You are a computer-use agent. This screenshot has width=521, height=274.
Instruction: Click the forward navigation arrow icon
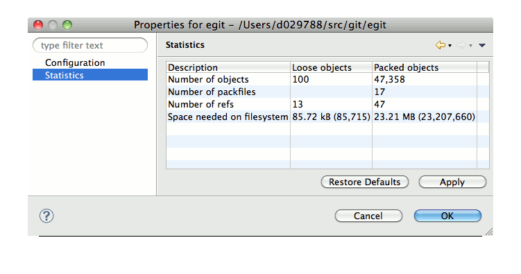461,45
